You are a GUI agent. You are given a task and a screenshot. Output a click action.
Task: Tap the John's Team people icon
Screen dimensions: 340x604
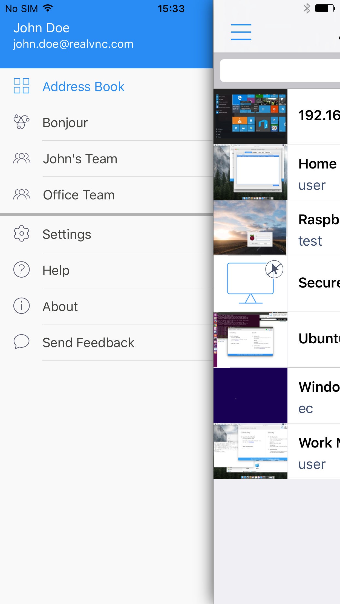pos(22,158)
